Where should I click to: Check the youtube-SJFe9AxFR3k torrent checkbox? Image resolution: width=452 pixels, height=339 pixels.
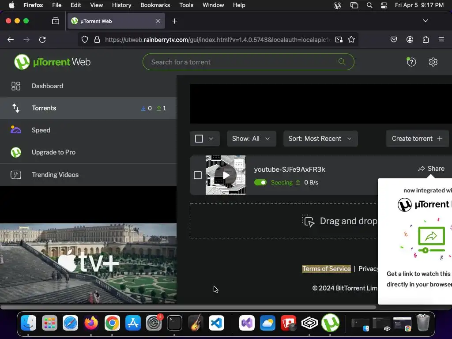click(x=197, y=175)
